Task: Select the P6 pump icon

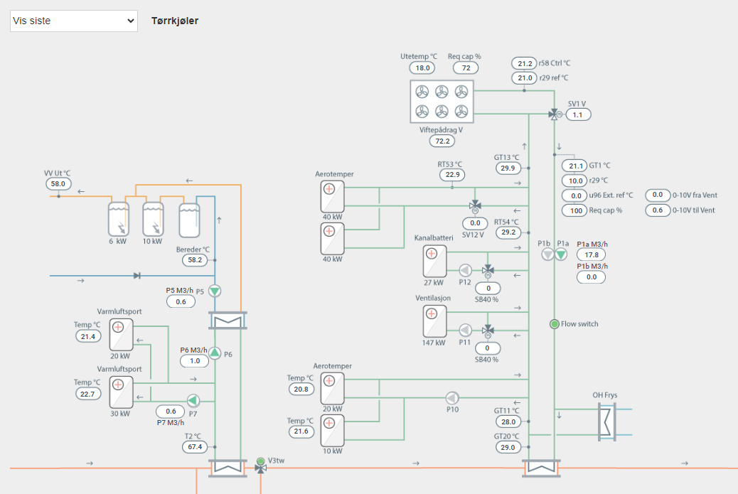Action: [215, 354]
